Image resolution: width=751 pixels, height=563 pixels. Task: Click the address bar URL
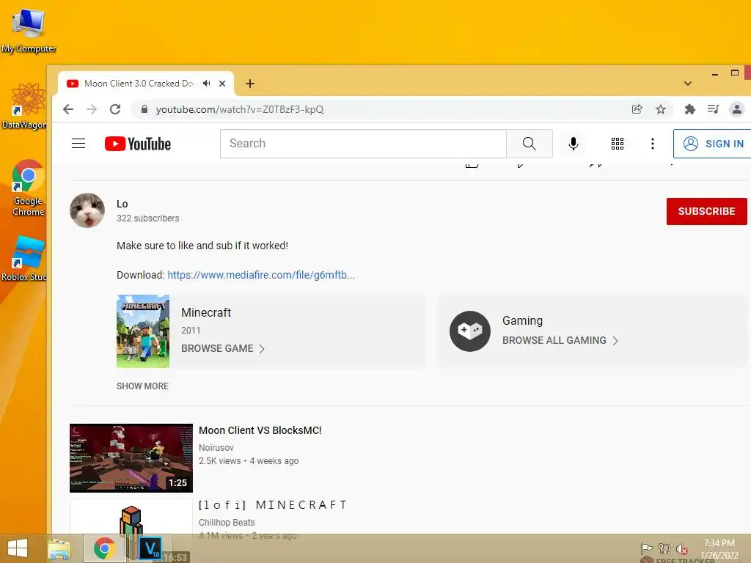click(x=240, y=109)
